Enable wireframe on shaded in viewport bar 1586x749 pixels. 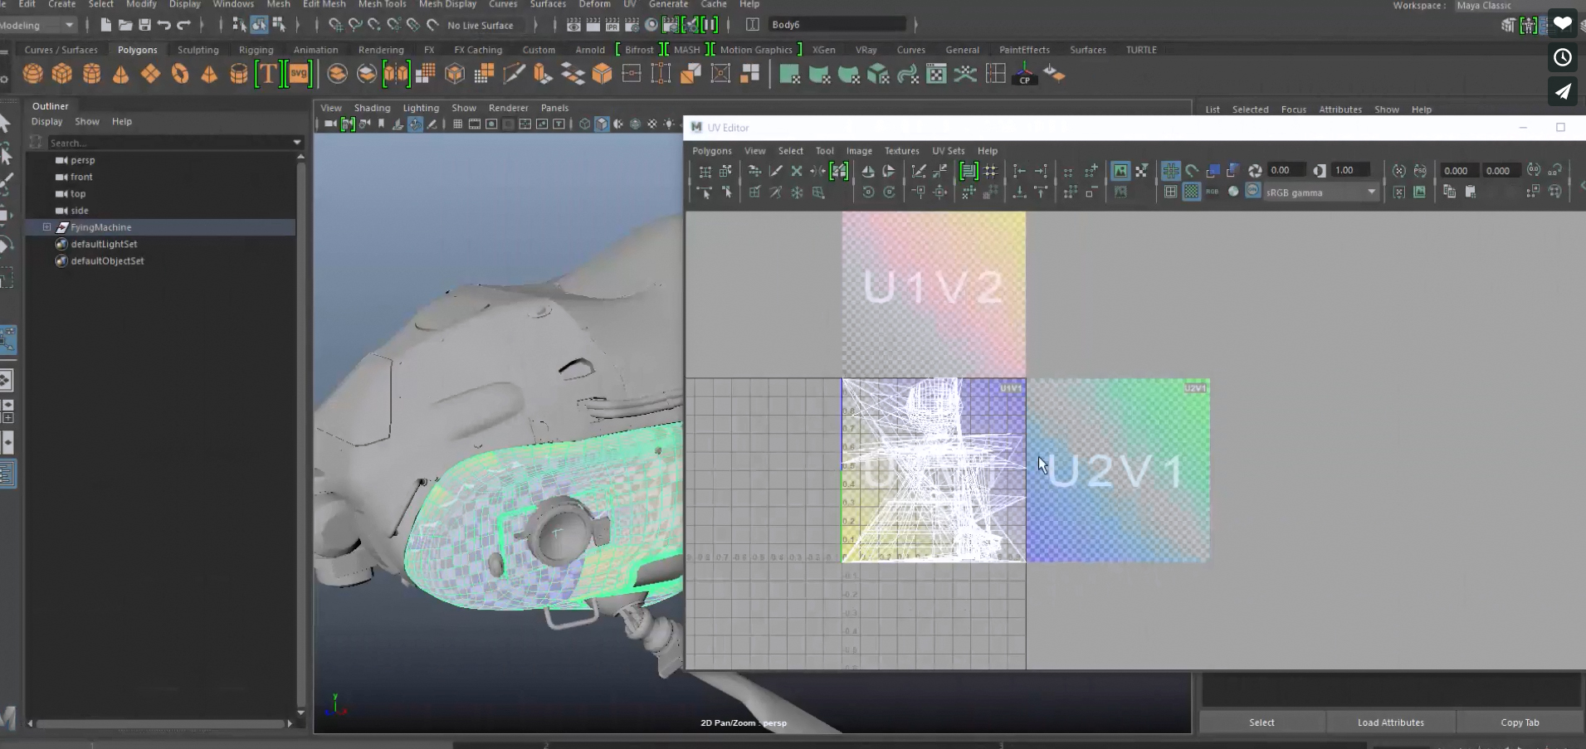(617, 124)
